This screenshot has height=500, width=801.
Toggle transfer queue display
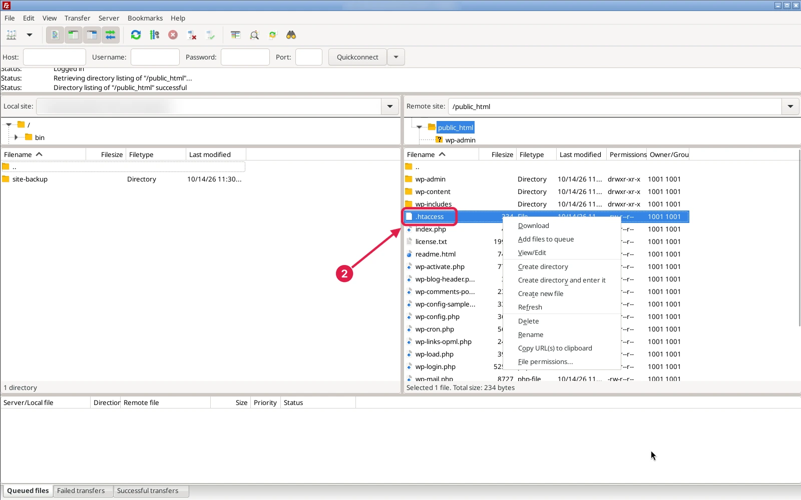tap(111, 35)
